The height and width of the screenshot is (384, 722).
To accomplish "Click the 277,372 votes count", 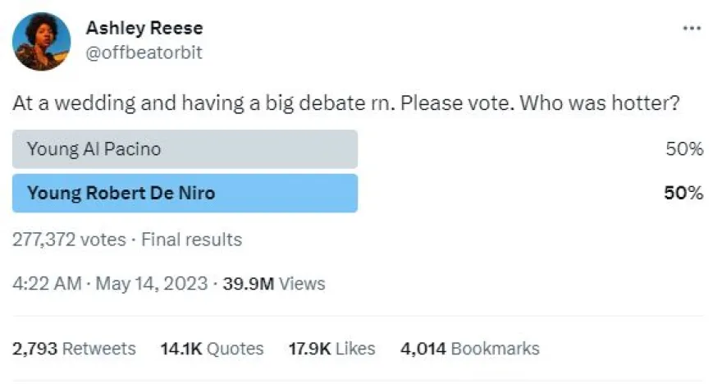I will 70,240.
